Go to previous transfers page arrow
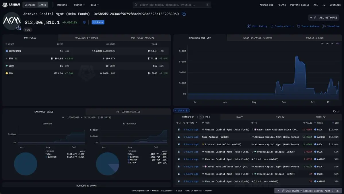344x194 pixels. click(197, 117)
